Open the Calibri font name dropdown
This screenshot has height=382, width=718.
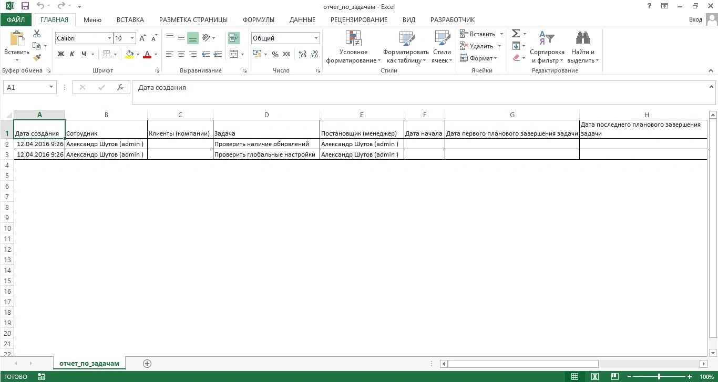point(109,38)
